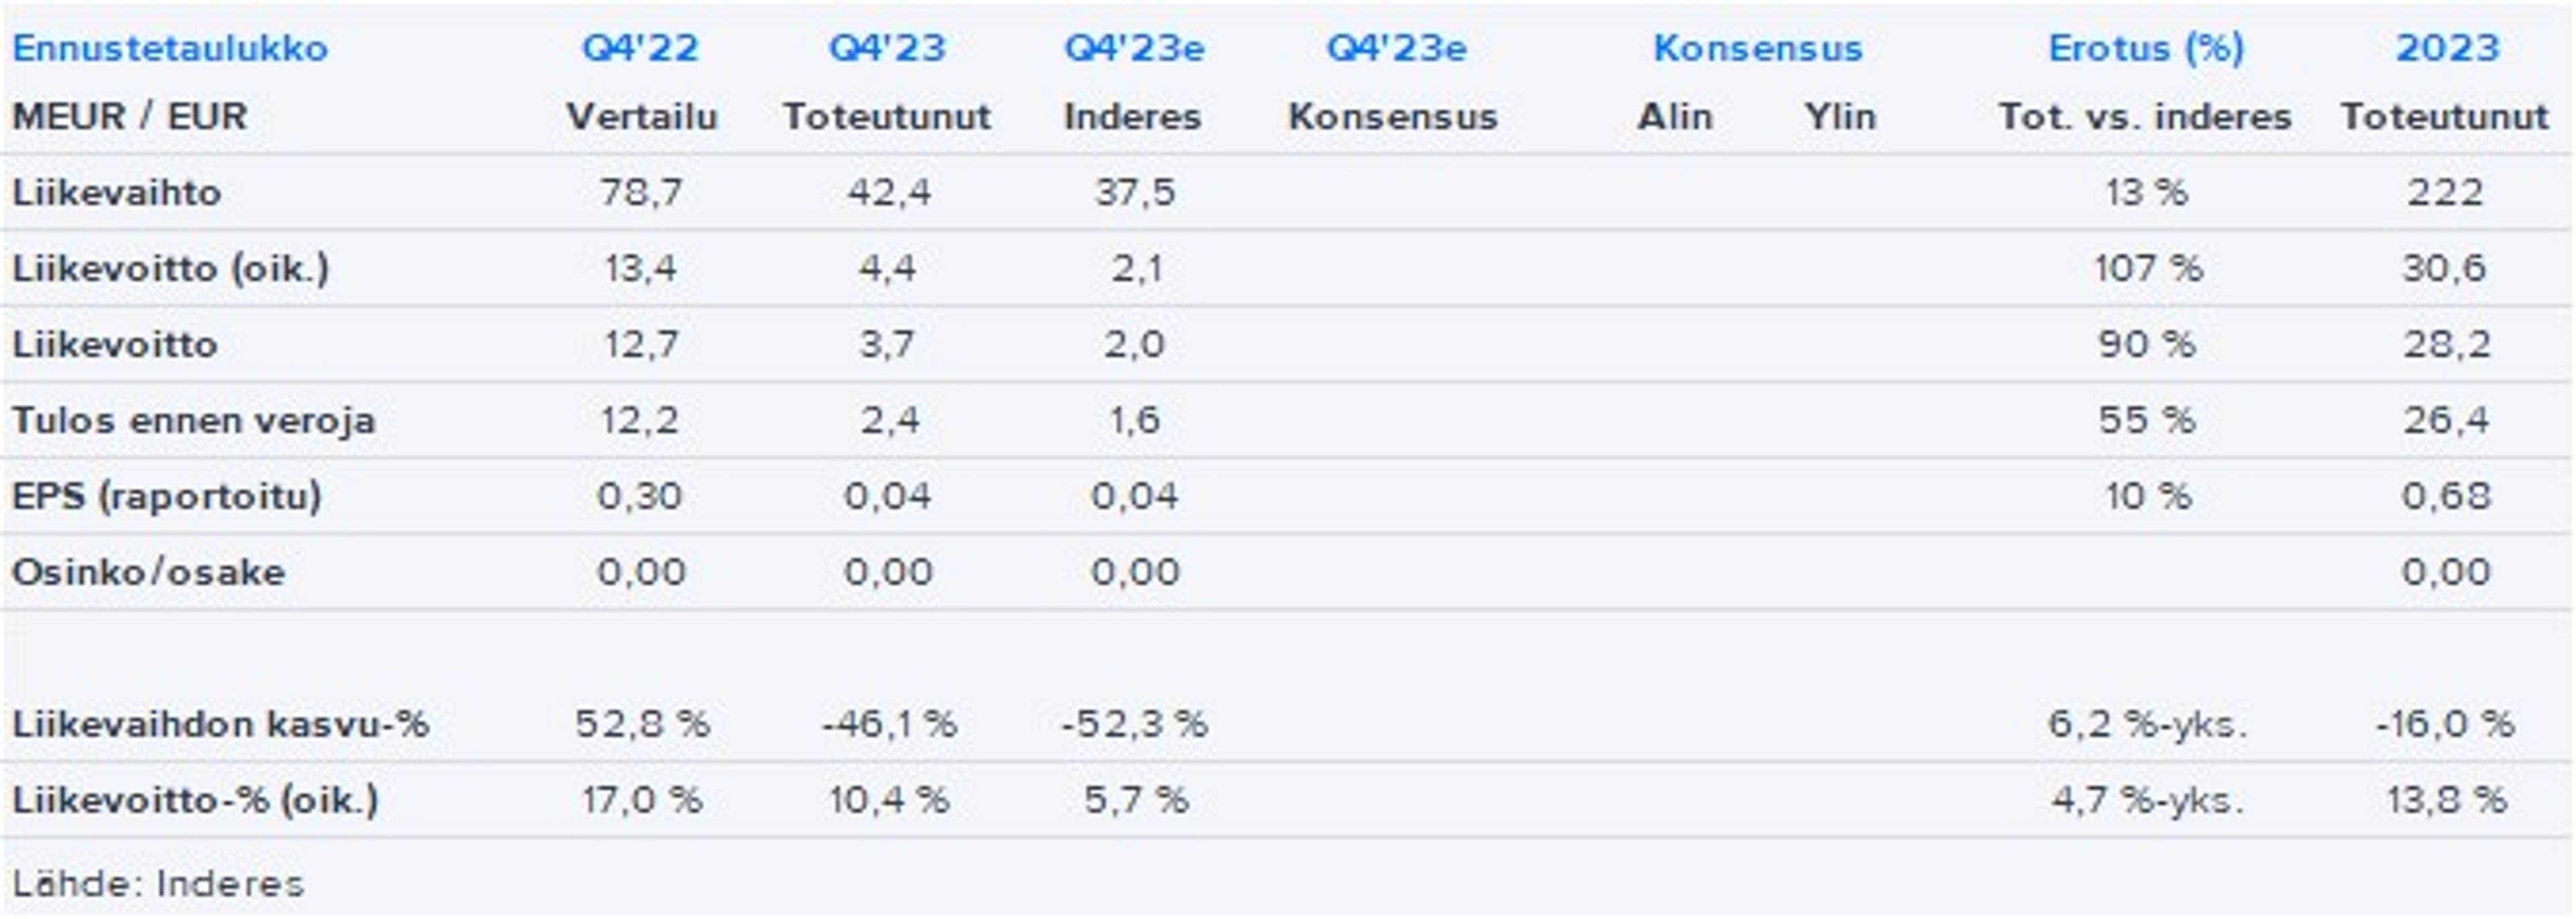Click the -46,1 % growth cell
The height and width of the screenshot is (919, 2576).
point(888,724)
